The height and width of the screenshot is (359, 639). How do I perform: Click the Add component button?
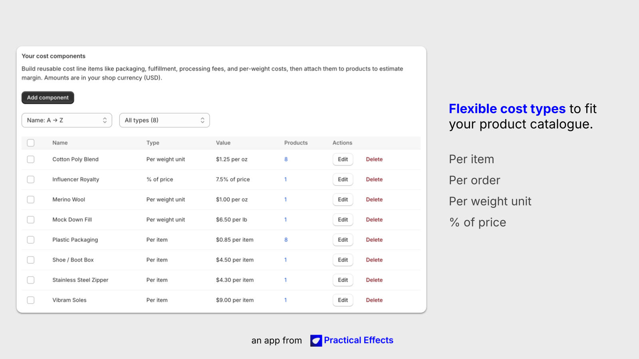(x=48, y=98)
